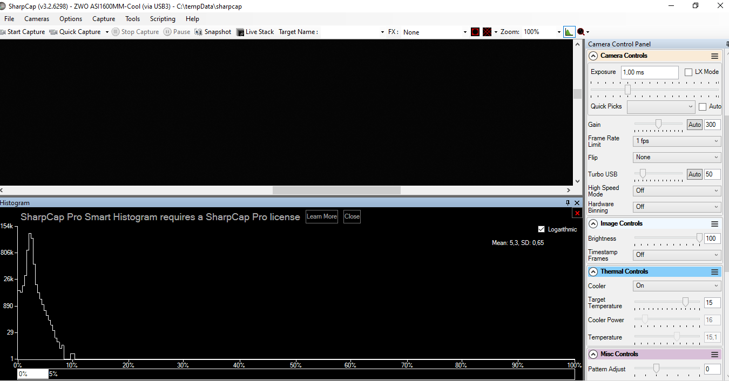The height and width of the screenshot is (381, 729).
Task: Open the Live Stack tool
Action: [255, 32]
